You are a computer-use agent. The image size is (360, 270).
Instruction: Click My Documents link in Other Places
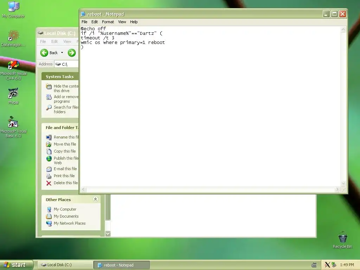click(x=66, y=216)
